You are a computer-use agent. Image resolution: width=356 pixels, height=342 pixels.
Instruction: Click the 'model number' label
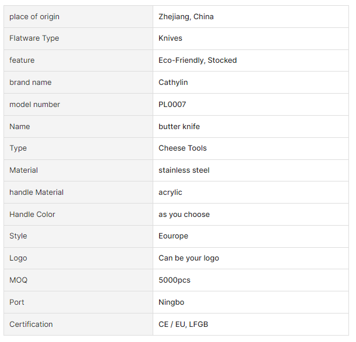click(34, 105)
